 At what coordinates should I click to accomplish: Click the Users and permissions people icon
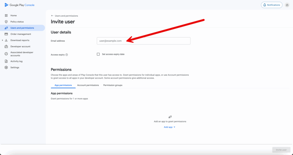[6, 28]
